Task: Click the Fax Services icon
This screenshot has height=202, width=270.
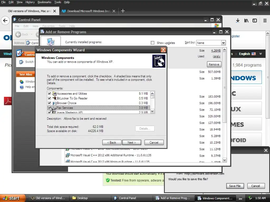Action: point(54,108)
